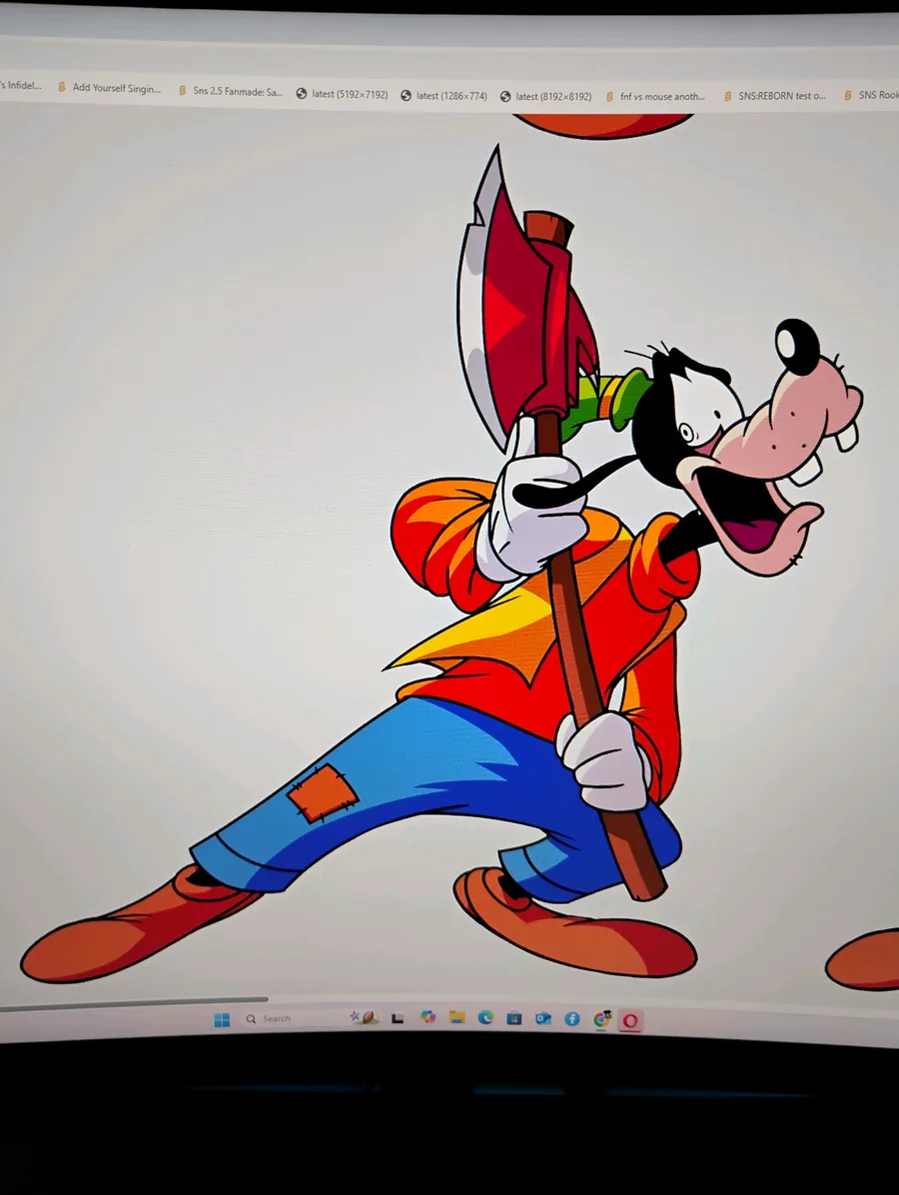Open the 'latest (1286×774)' bookmark
Screen dimensions: 899x1195
445,95
